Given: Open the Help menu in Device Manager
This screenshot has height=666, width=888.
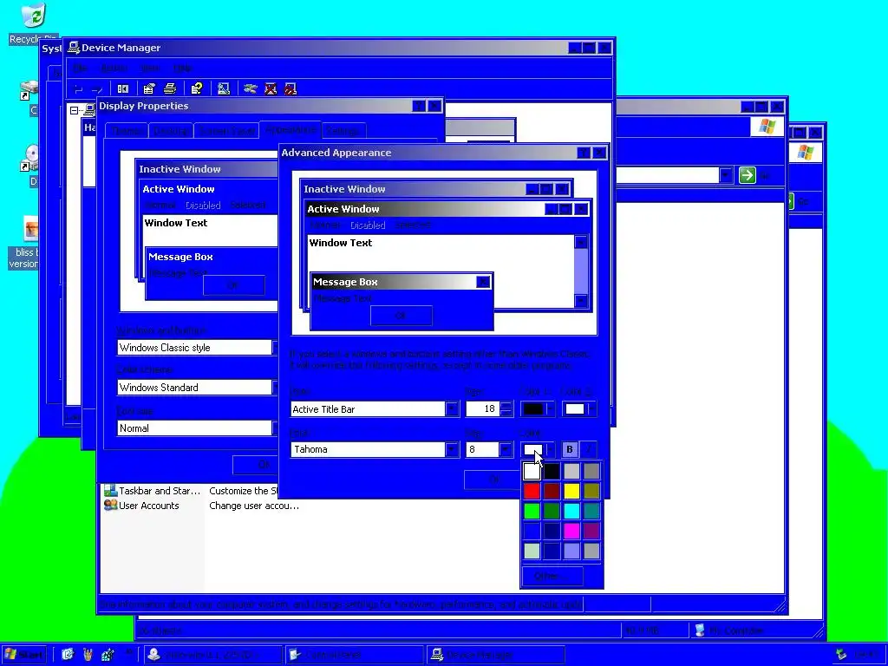Looking at the screenshot, I should tap(182, 68).
